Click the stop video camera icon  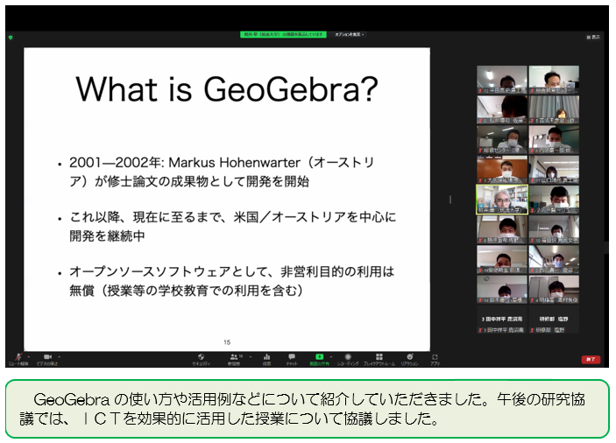[x=47, y=356]
